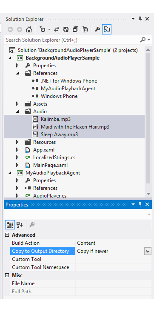Image resolution: width=154 pixels, height=312 pixels.
Task: Click the Search Solution Explorer input box
Action: [71, 40]
